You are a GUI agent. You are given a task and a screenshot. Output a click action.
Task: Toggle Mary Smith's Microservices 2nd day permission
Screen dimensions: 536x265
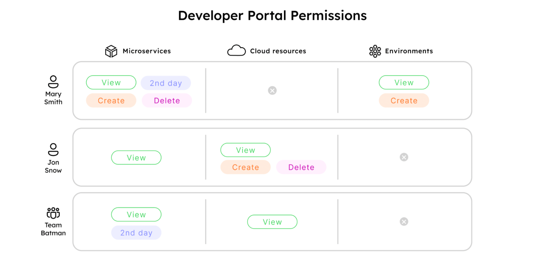coord(166,83)
